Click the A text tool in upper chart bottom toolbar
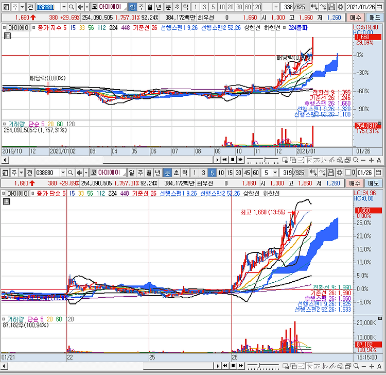 coord(379,160)
